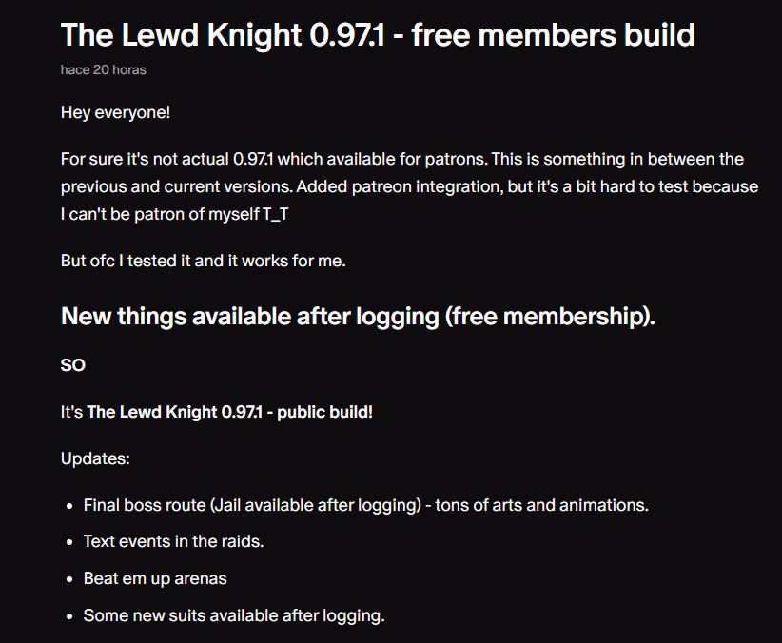Image resolution: width=782 pixels, height=643 pixels.
Task: Click the 'Updates:' label
Action: point(95,458)
